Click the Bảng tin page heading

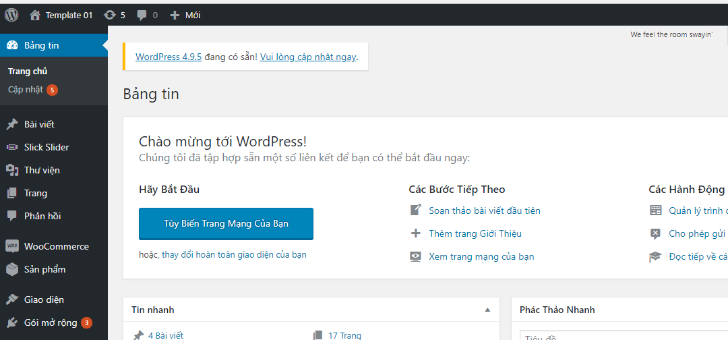click(x=151, y=94)
